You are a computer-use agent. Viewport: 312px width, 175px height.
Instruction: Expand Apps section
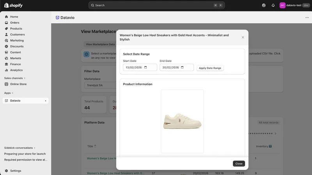coord(9,93)
